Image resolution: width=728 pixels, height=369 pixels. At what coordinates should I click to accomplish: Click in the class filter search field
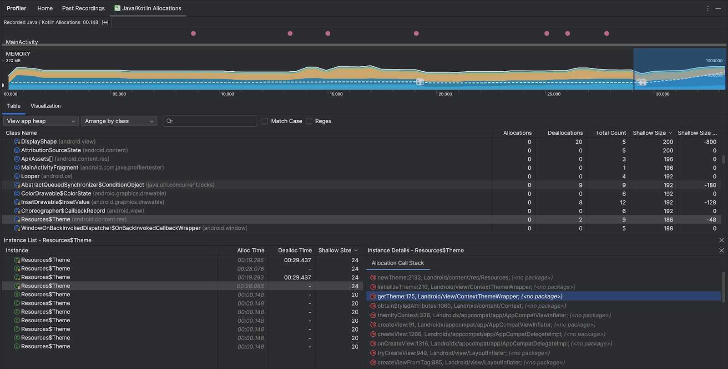point(214,121)
